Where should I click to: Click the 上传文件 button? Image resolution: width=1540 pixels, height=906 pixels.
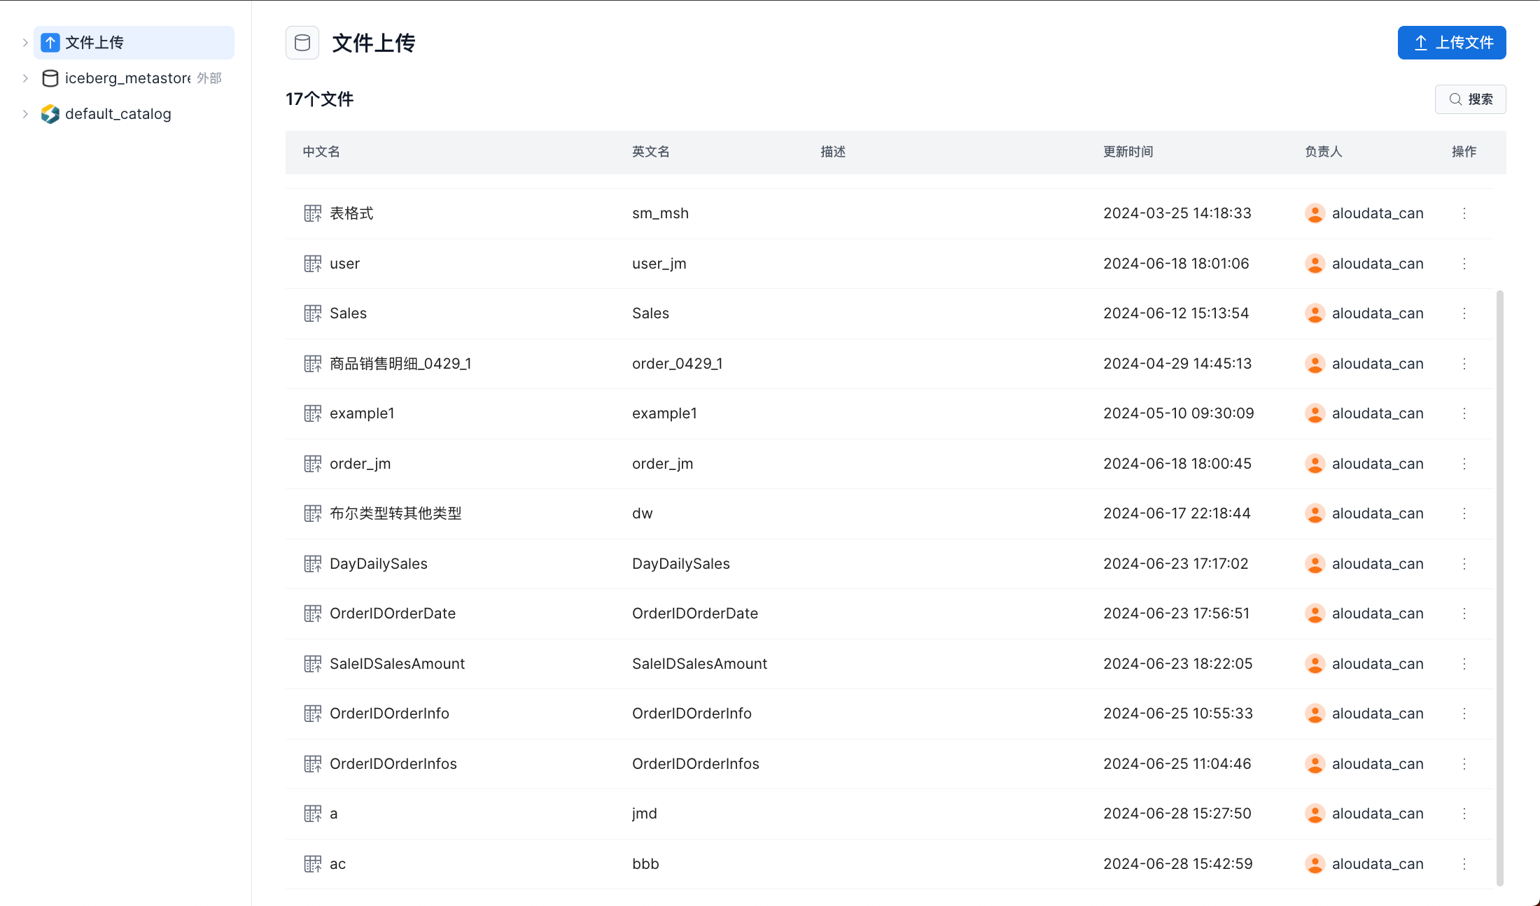tap(1451, 43)
